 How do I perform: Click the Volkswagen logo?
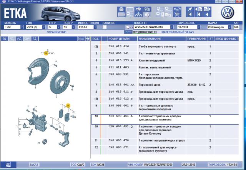coord(228,12)
